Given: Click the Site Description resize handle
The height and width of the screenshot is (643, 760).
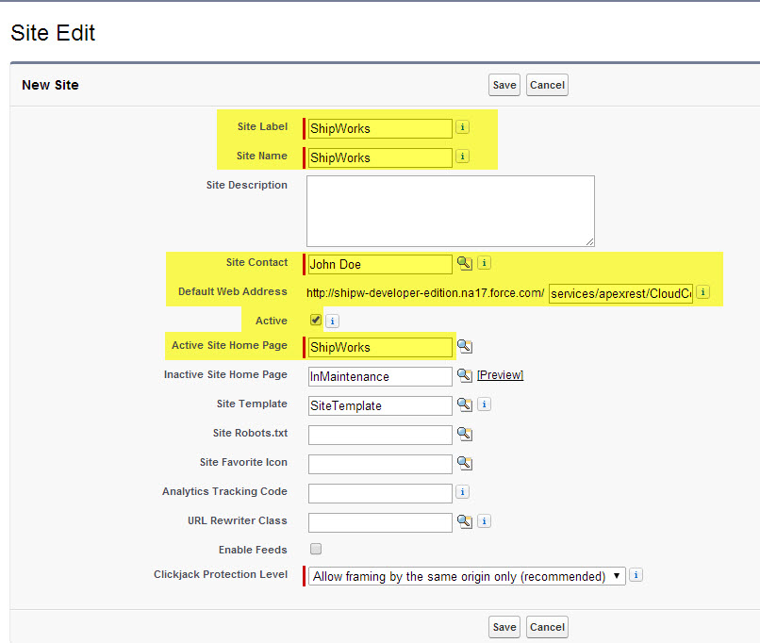Looking at the screenshot, I should [590, 241].
